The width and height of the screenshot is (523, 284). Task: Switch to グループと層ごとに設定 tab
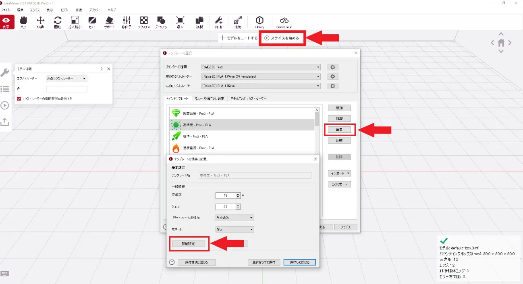(x=209, y=99)
